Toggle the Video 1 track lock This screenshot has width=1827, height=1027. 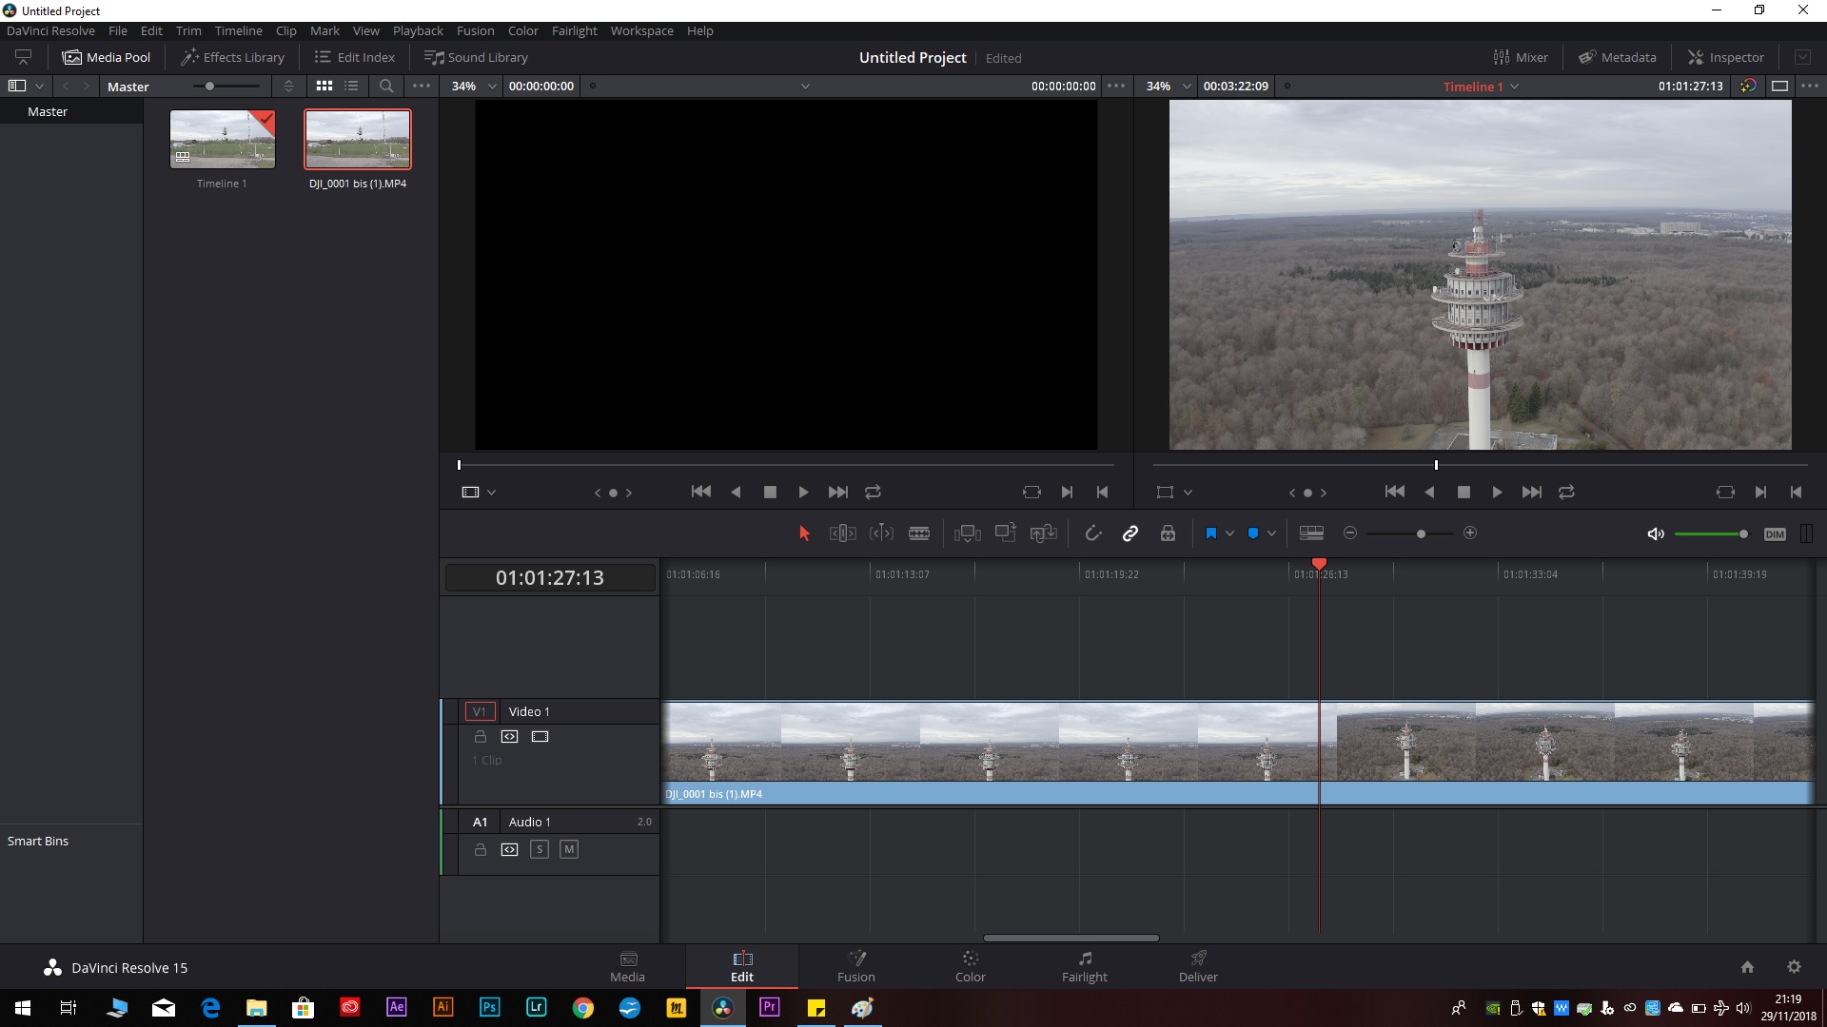481,737
